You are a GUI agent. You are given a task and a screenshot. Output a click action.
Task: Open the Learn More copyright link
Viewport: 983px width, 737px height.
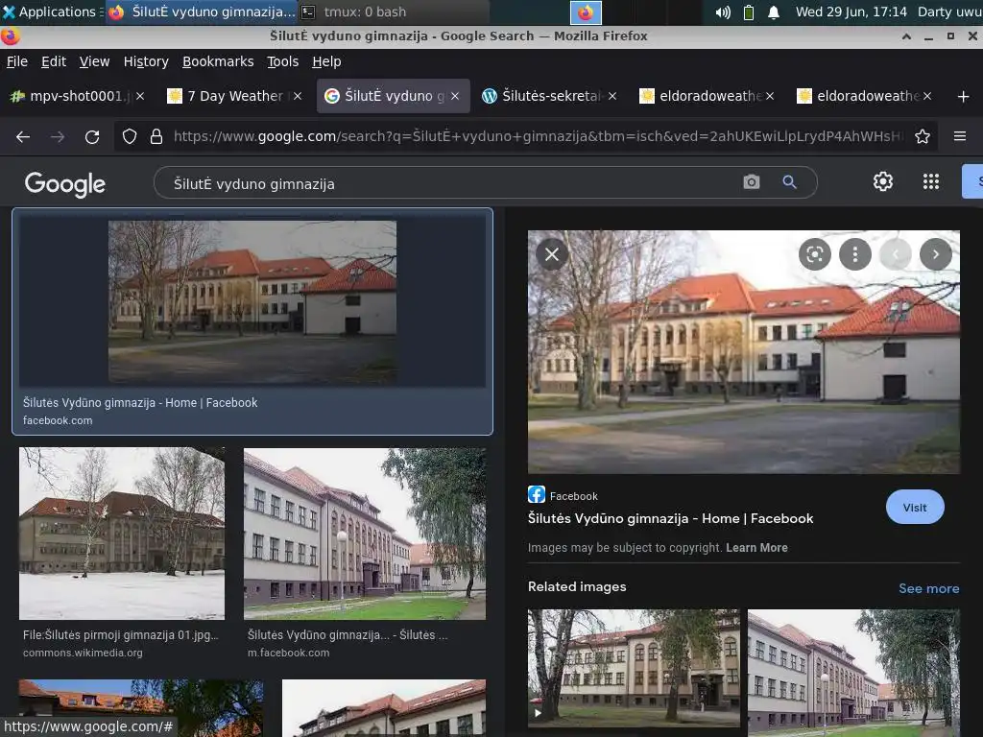(x=756, y=548)
